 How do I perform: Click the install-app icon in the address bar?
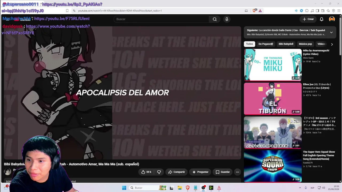[x=246, y=11]
